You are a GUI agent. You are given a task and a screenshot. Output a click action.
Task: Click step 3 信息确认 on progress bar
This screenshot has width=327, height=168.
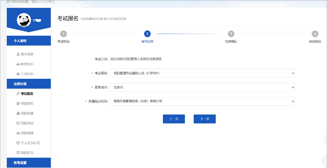click(x=231, y=34)
